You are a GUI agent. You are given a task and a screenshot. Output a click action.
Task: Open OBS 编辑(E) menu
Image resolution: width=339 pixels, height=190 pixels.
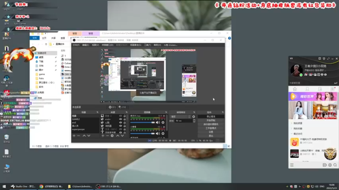tap(86, 45)
